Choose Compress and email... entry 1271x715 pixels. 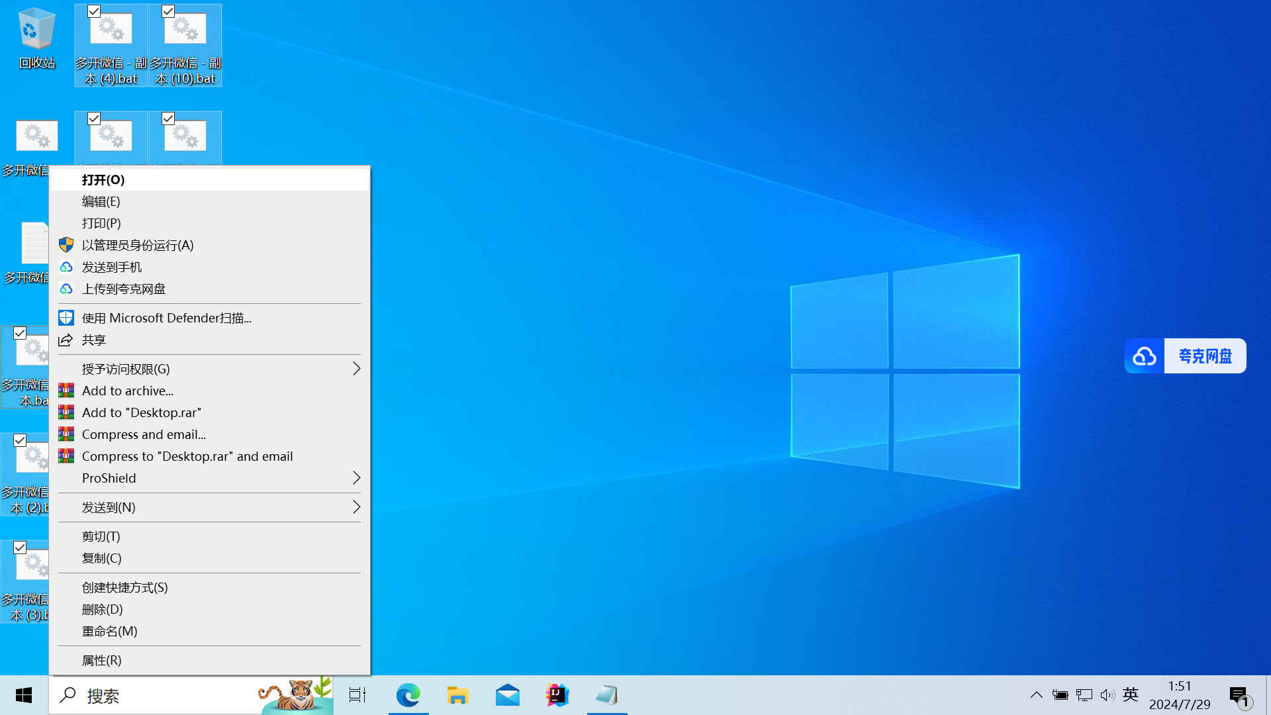209,434
